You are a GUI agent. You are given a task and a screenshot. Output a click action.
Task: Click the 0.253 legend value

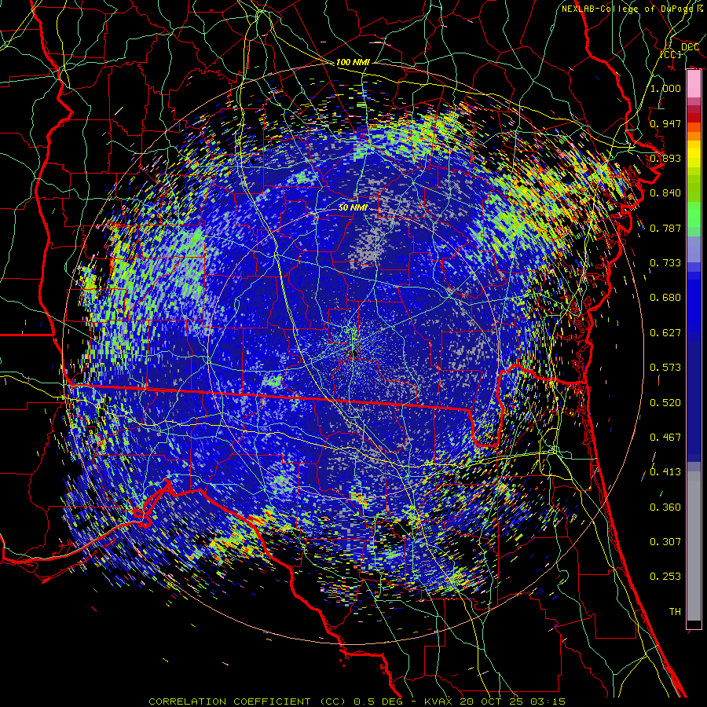665,577
